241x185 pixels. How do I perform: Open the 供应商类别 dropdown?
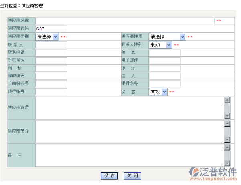coord(47,37)
